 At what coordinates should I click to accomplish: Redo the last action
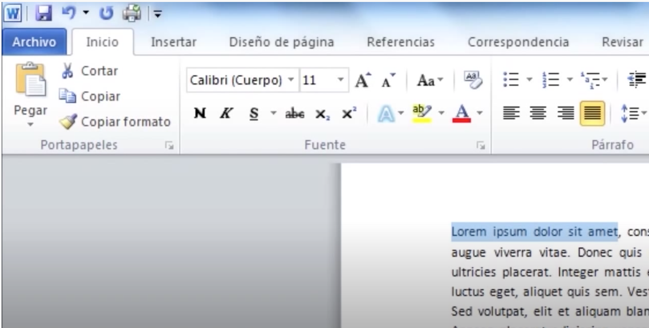point(106,14)
